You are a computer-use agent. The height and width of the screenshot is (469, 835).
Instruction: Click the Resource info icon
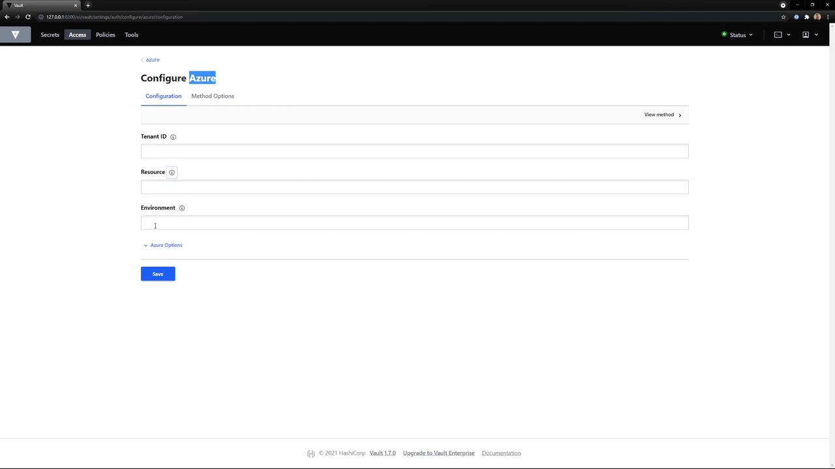point(172,172)
